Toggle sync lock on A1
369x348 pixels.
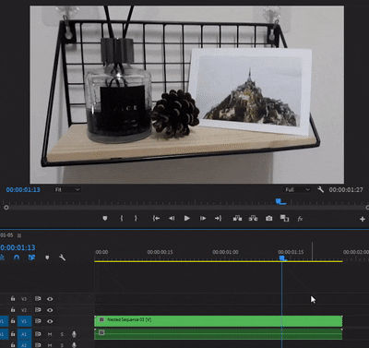(x=38, y=334)
